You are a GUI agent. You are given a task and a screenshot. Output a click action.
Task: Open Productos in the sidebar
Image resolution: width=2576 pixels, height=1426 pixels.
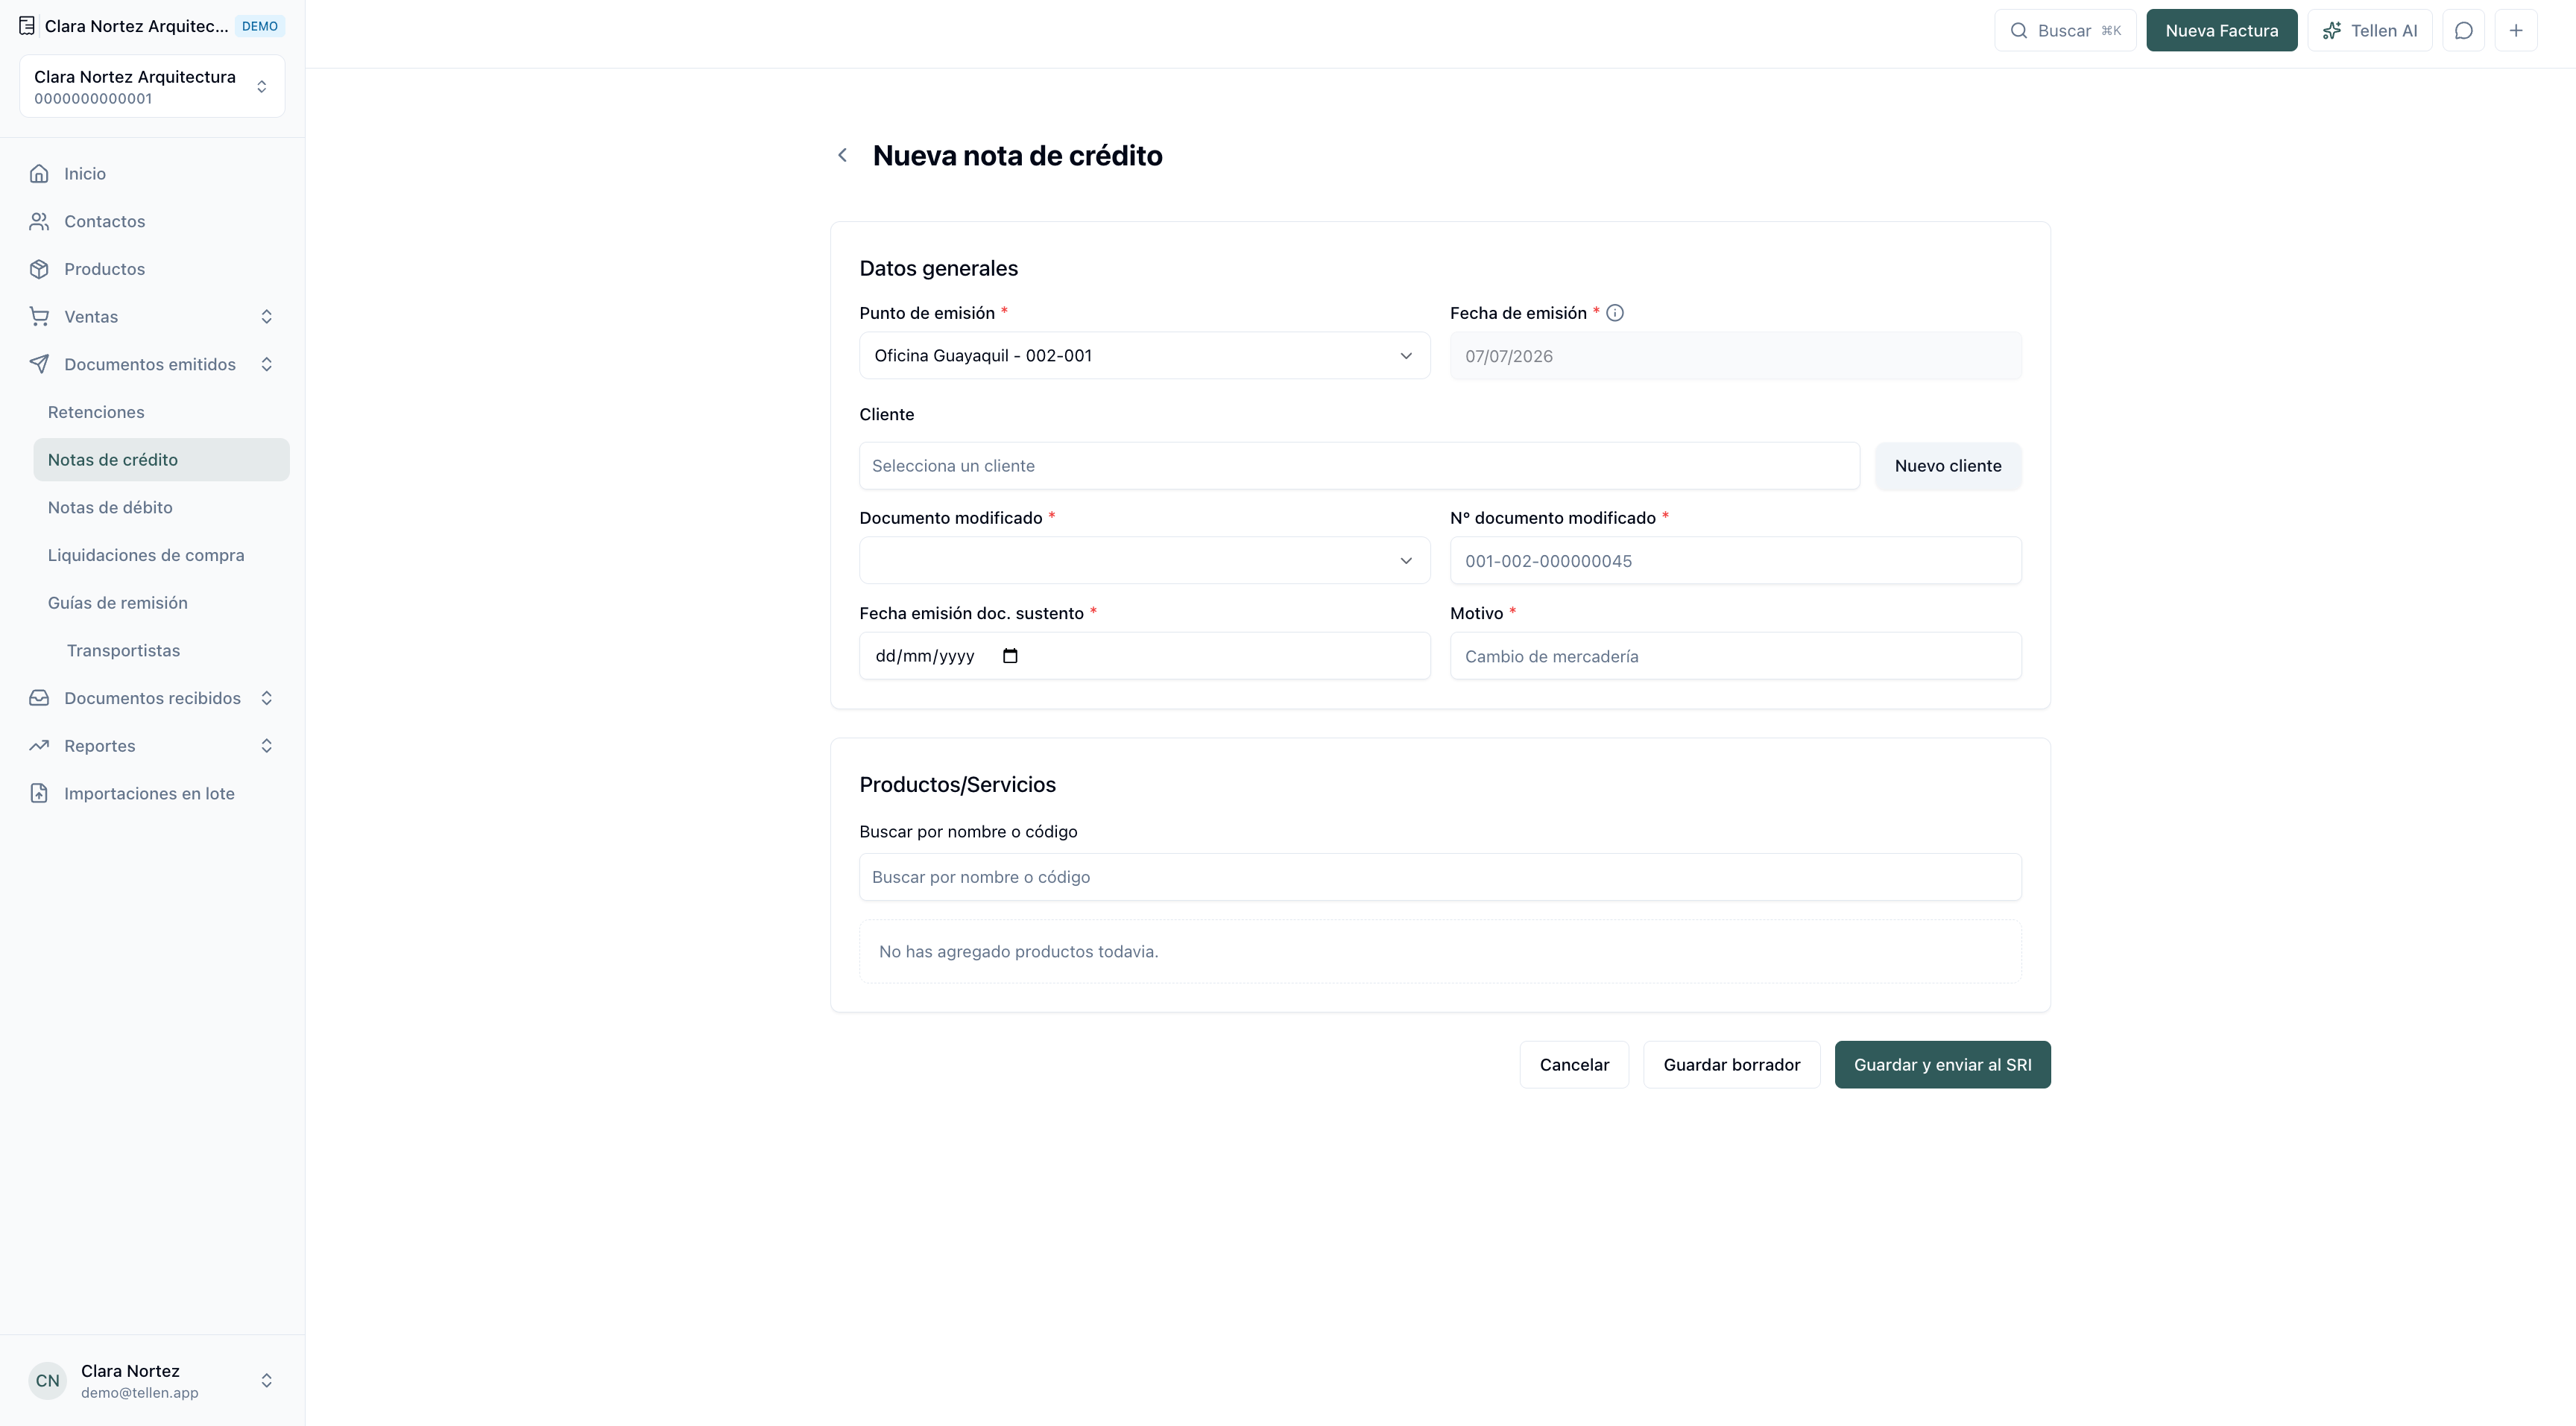[x=152, y=269]
